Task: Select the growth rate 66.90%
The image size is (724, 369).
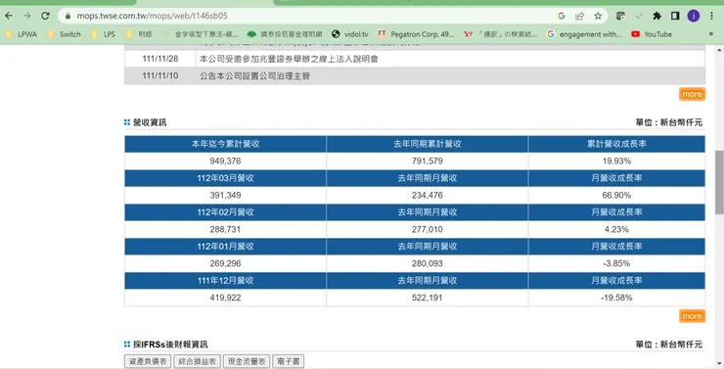Action: tap(616, 196)
